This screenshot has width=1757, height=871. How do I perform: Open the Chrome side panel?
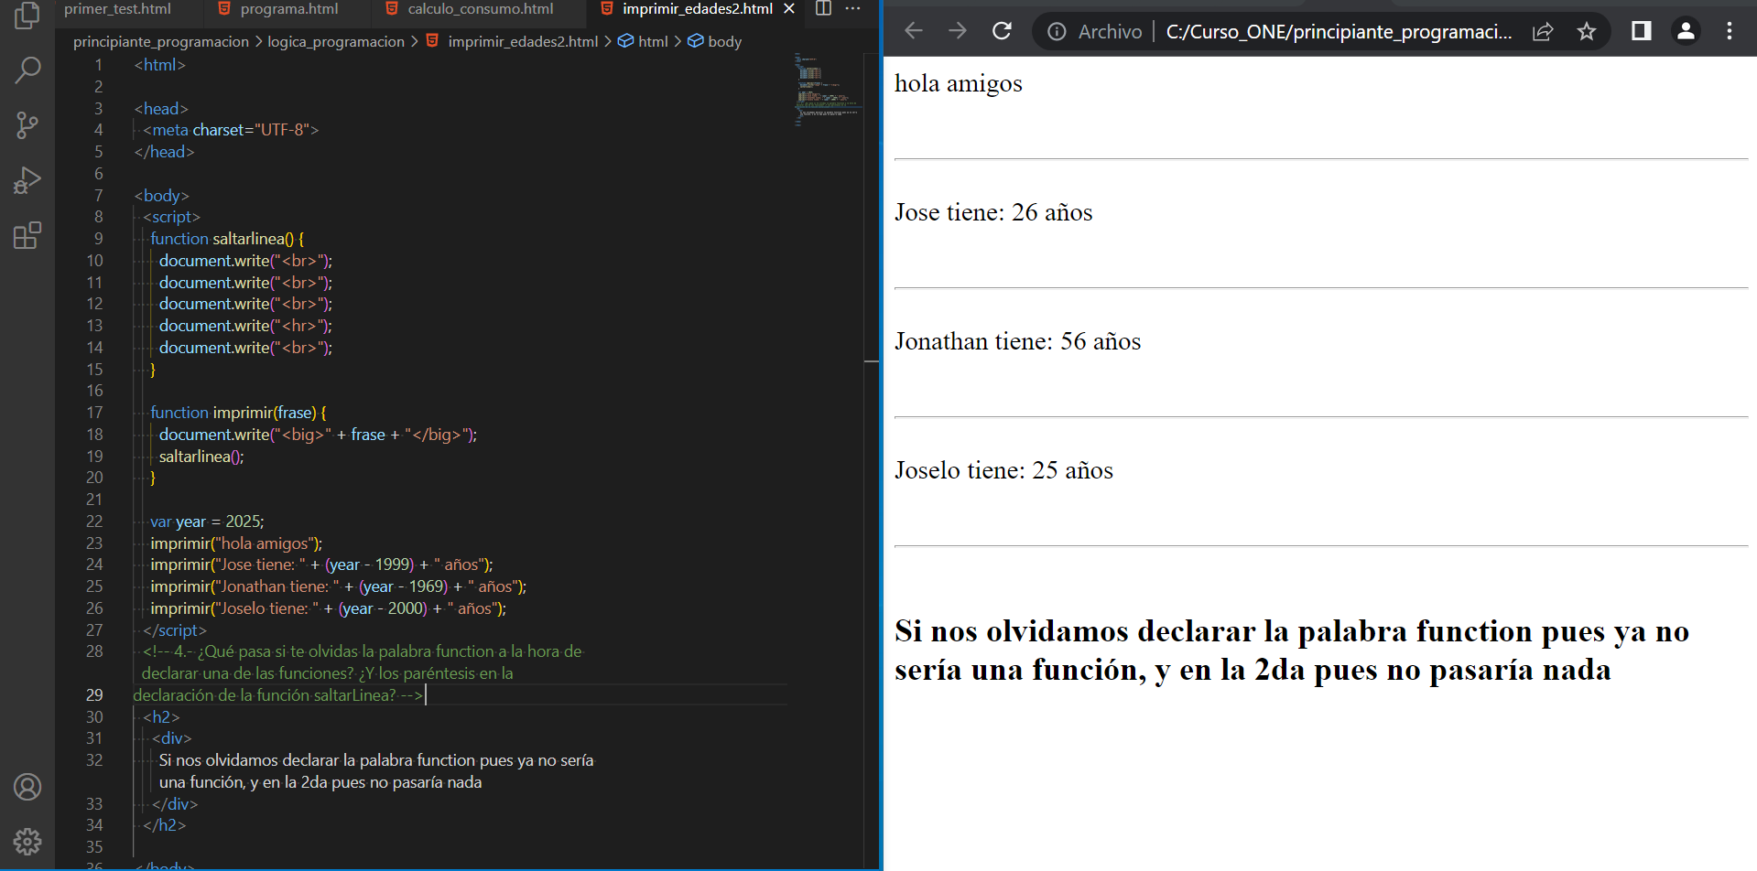1642,31
